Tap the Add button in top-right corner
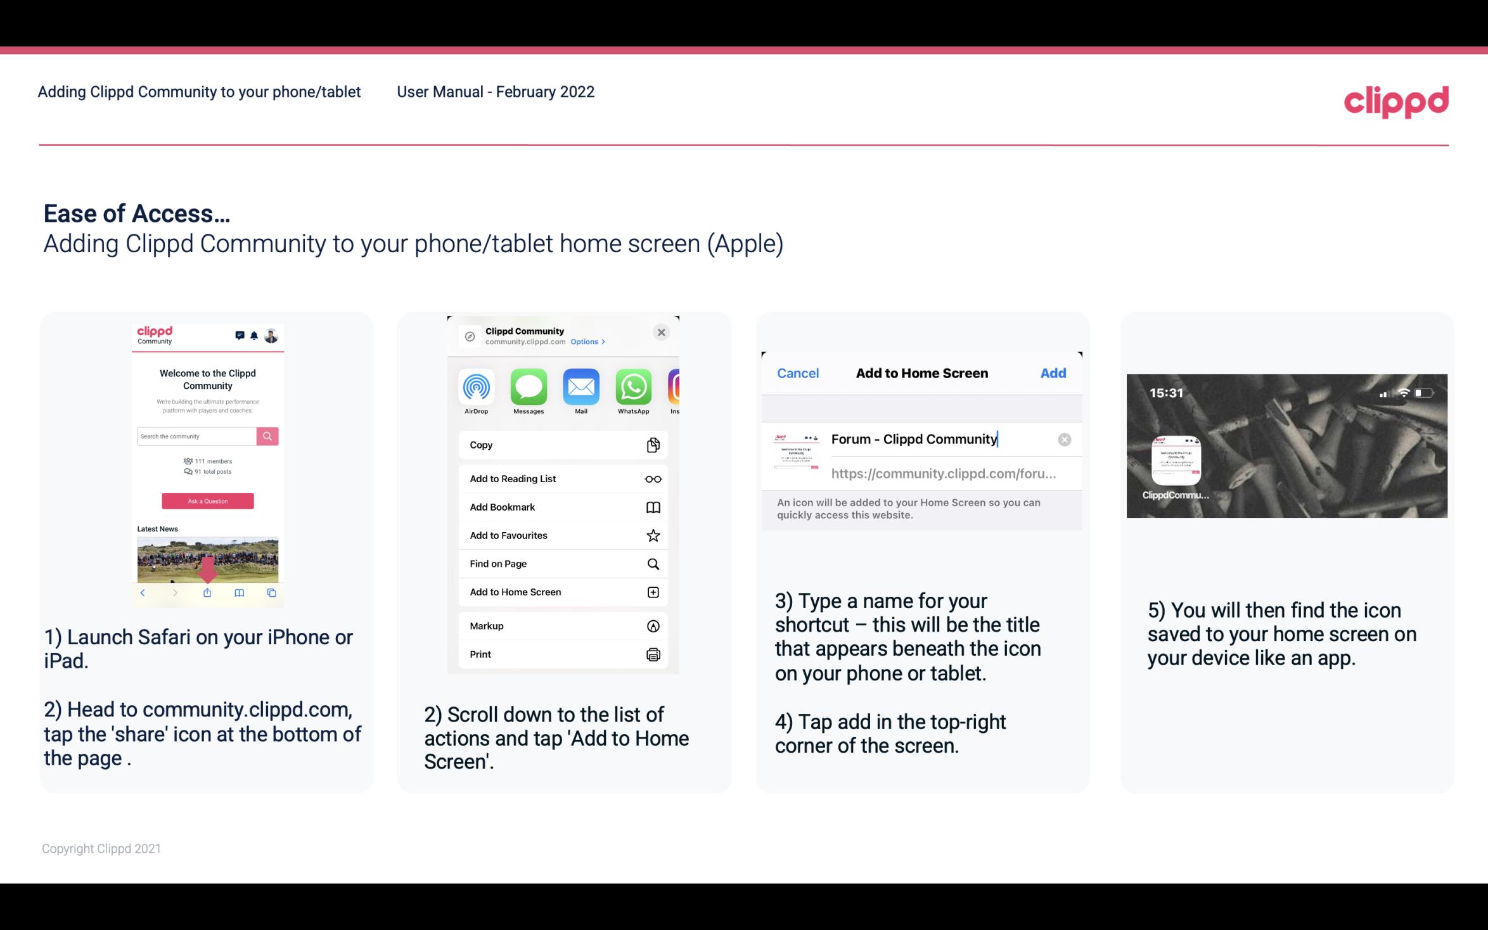The width and height of the screenshot is (1488, 930). coord(1053,373)
